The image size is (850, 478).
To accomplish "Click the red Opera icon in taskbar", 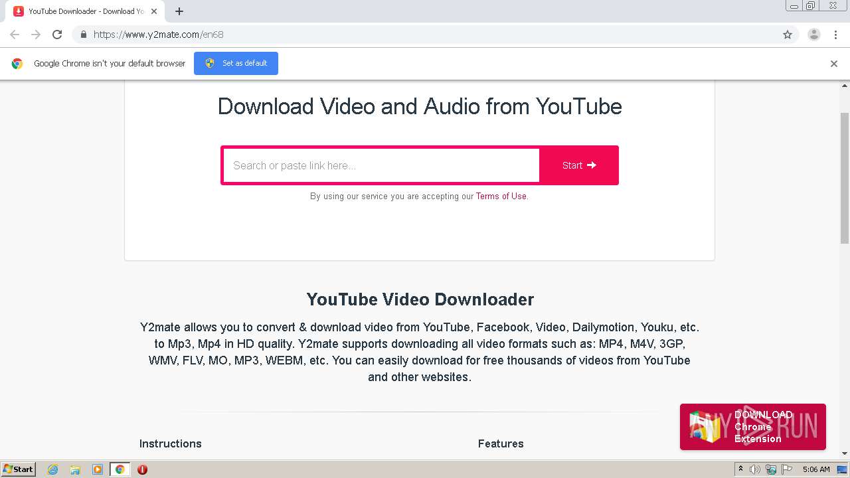I will coord(142,469).
